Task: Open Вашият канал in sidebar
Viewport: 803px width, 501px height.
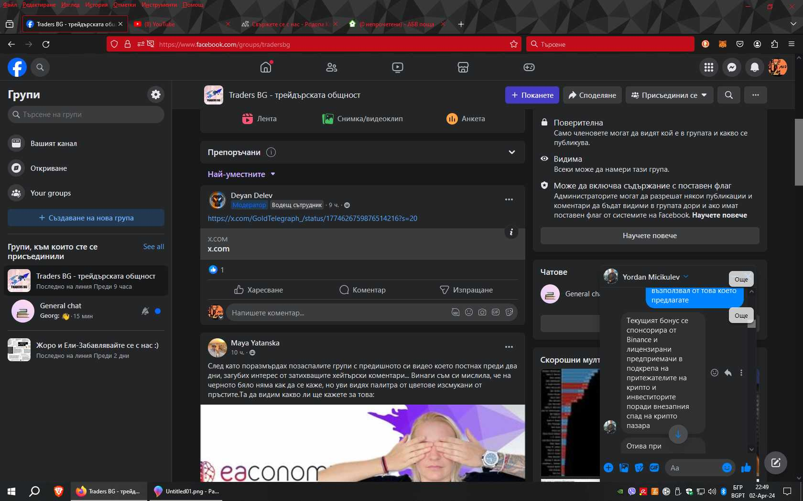Action: click(x=86, y=143)
